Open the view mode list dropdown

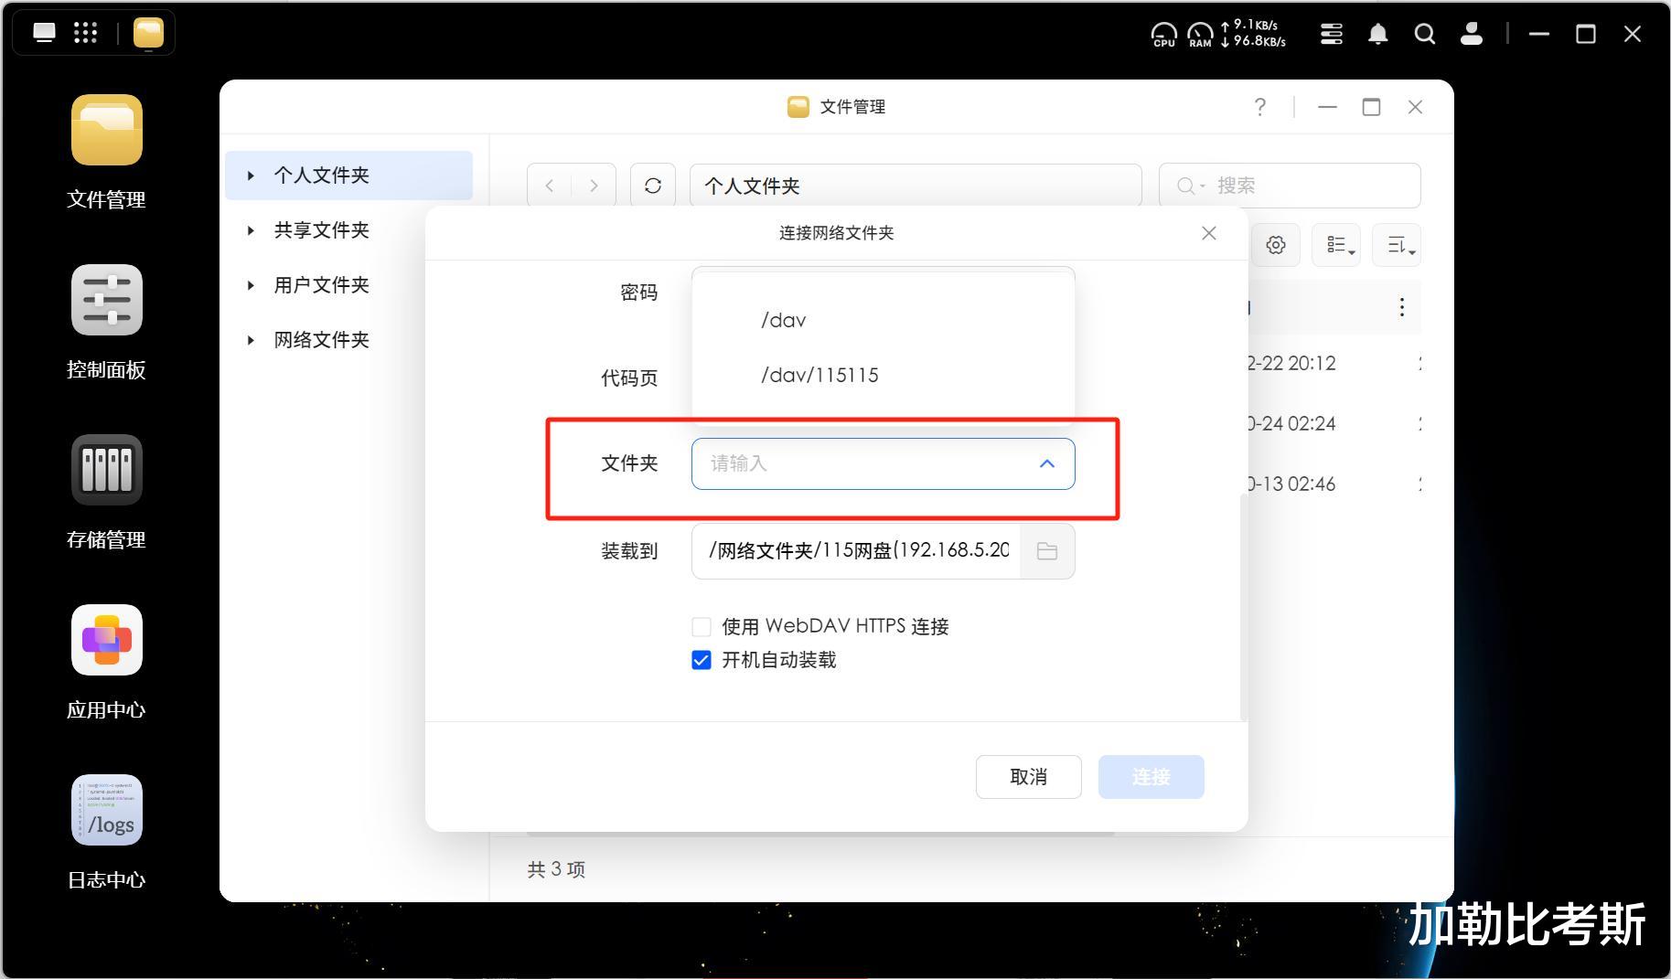1336,245
